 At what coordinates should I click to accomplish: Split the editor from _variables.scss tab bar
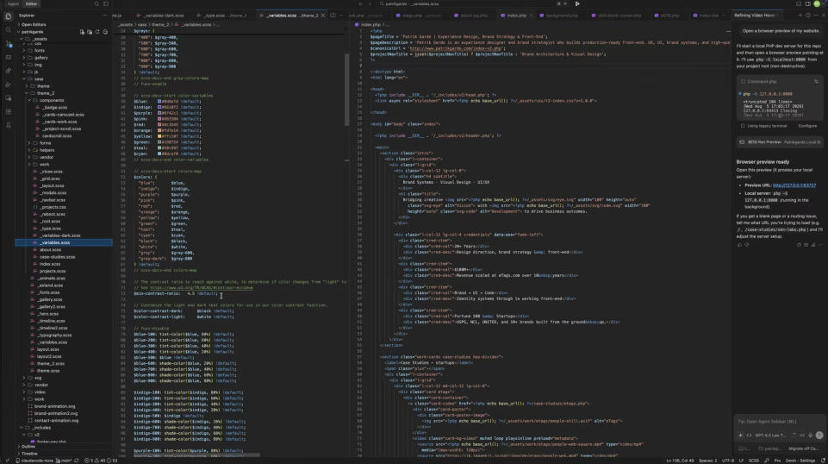pyautogui.click(x=333, y=16)
